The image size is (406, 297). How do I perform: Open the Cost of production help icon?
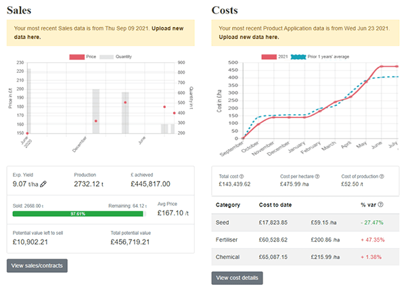click(382, 176)
